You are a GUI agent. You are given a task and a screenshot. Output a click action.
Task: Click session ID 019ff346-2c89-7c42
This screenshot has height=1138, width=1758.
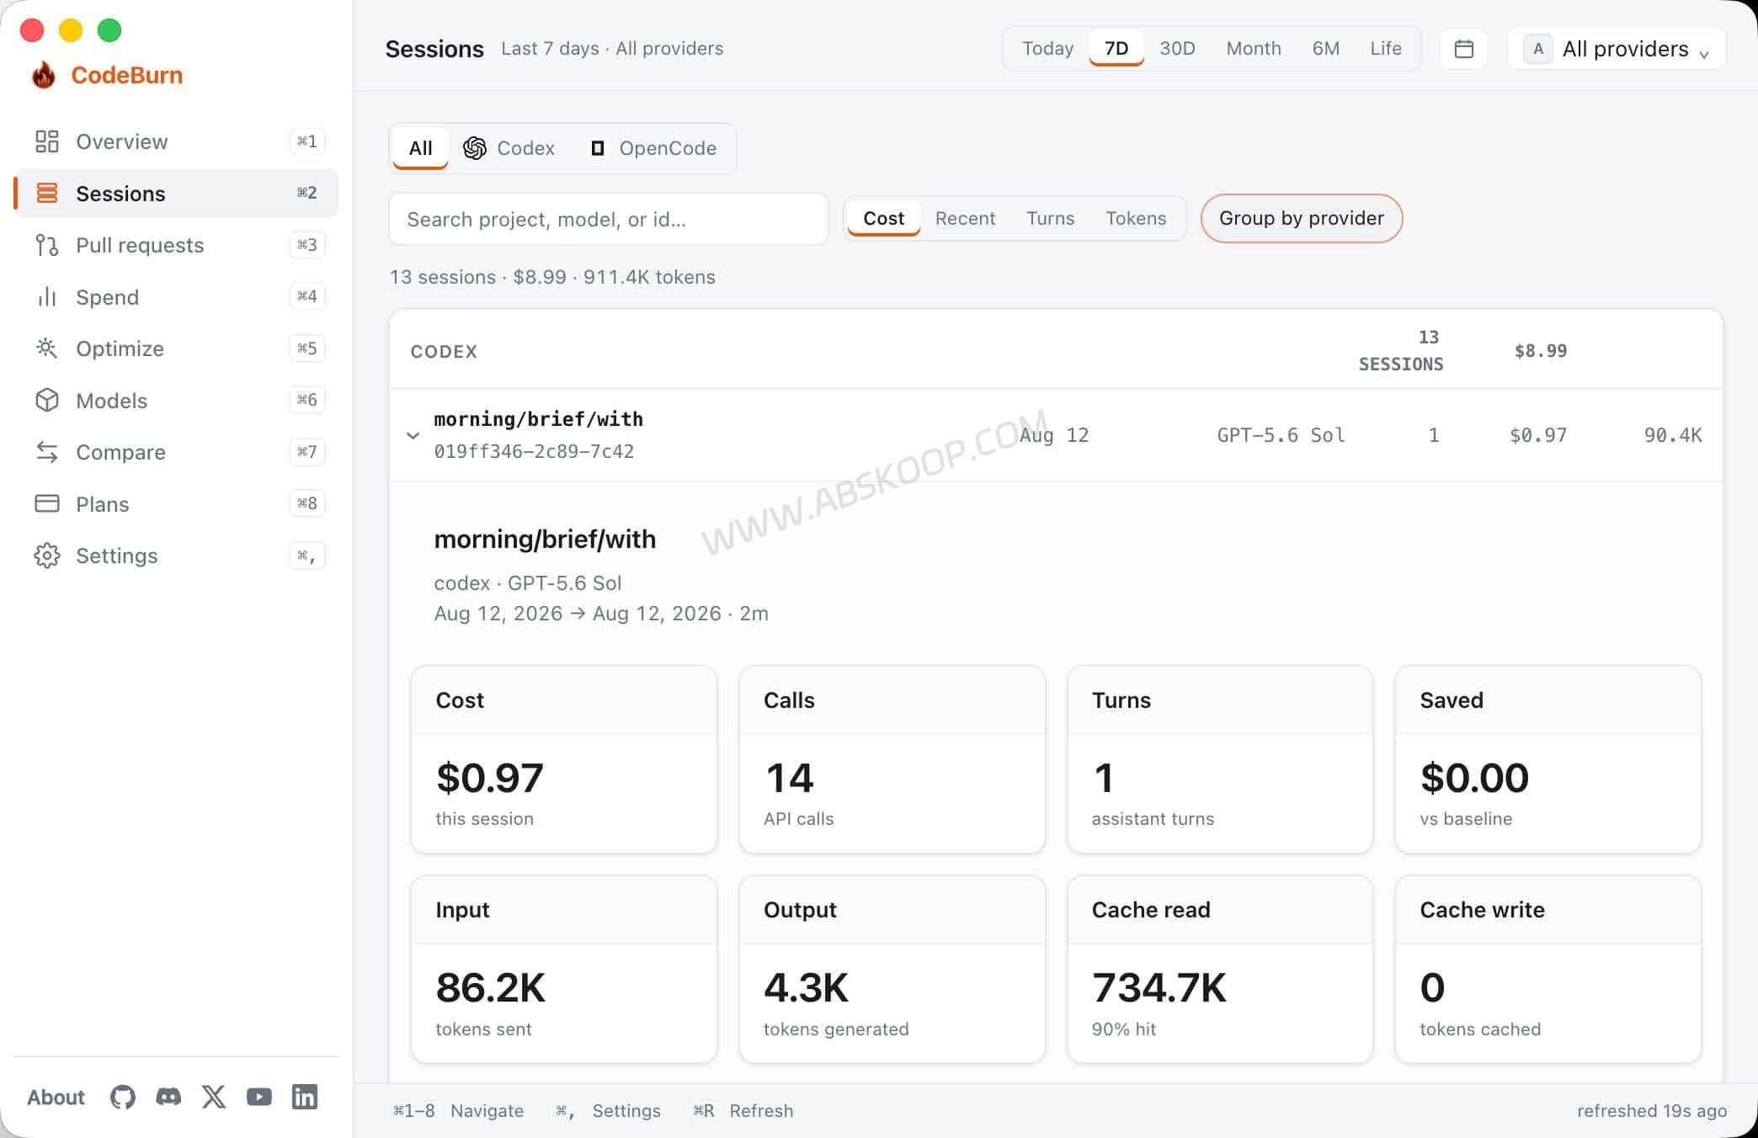[534, 451]
